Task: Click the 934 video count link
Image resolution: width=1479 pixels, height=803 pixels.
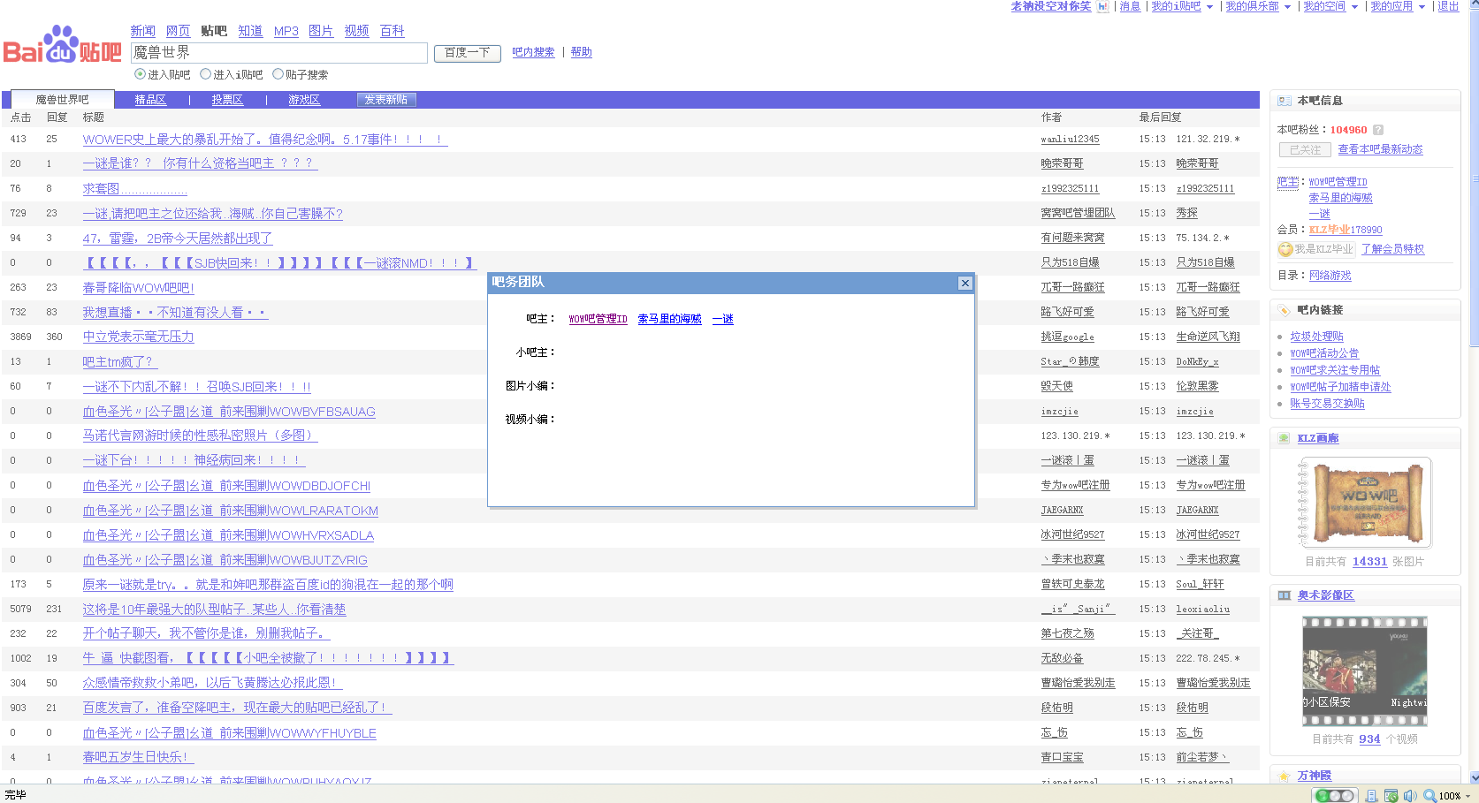Action: [x=1369, y=739]
